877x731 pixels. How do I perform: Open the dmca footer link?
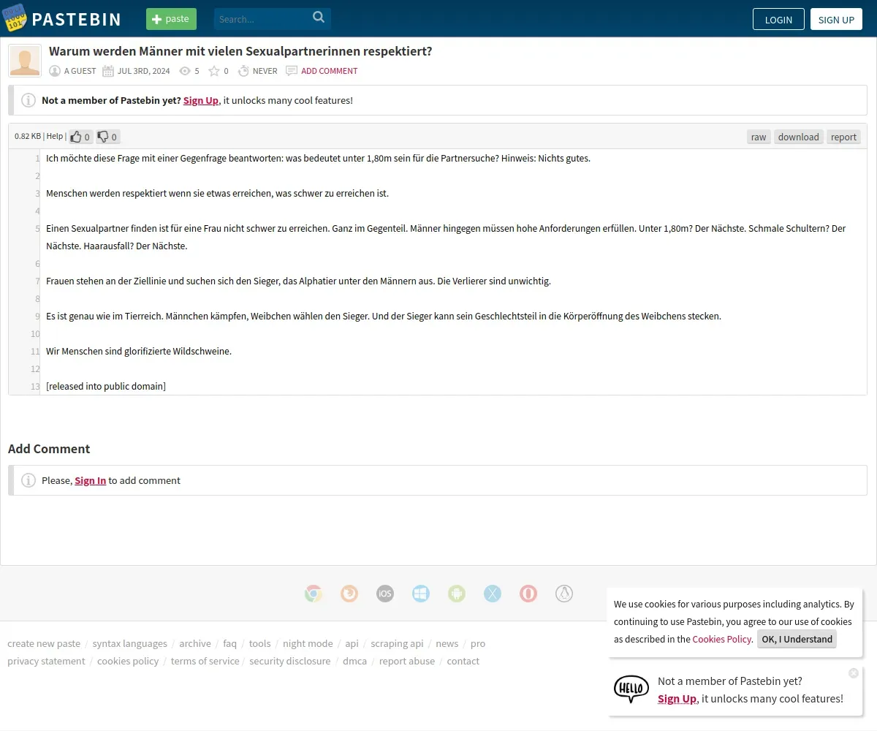click(x=354, y=661)
